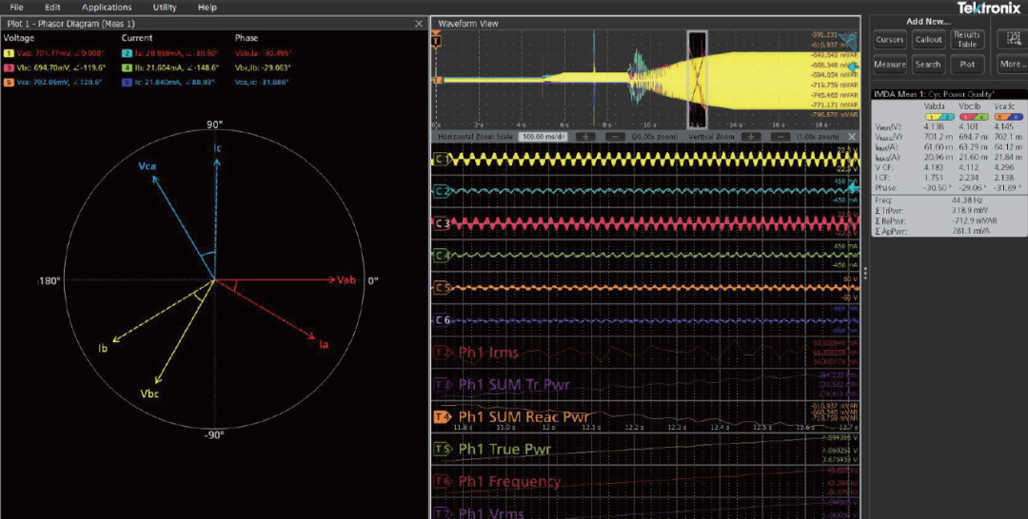Open the More... options dropdown
The width and height of the screenshot is (1028, 519).
pos(1011,65)
